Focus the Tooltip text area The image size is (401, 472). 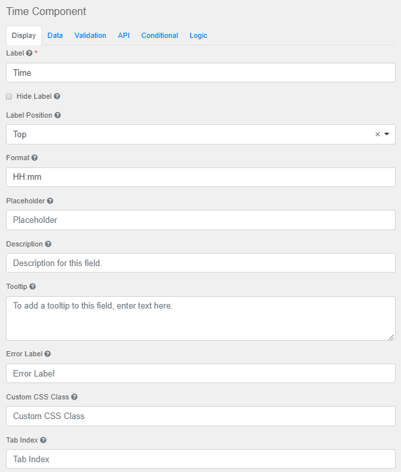[200, 318]
